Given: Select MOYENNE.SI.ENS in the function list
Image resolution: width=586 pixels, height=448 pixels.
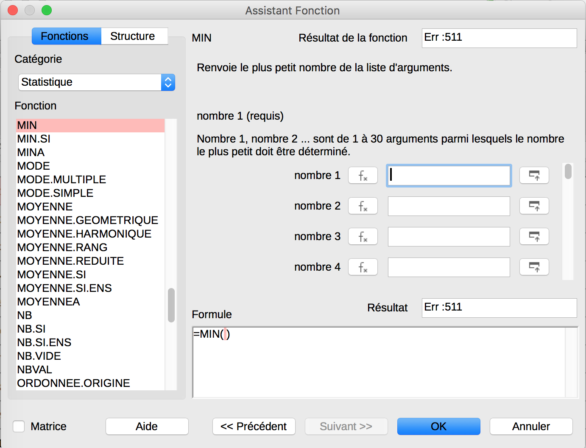Looking at the screenshot, I should (90, 288).
